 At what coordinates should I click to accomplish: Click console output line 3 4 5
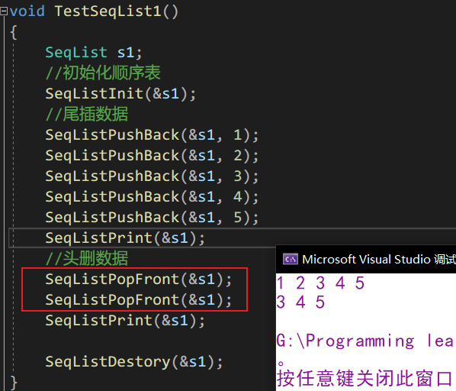[300, 302]
